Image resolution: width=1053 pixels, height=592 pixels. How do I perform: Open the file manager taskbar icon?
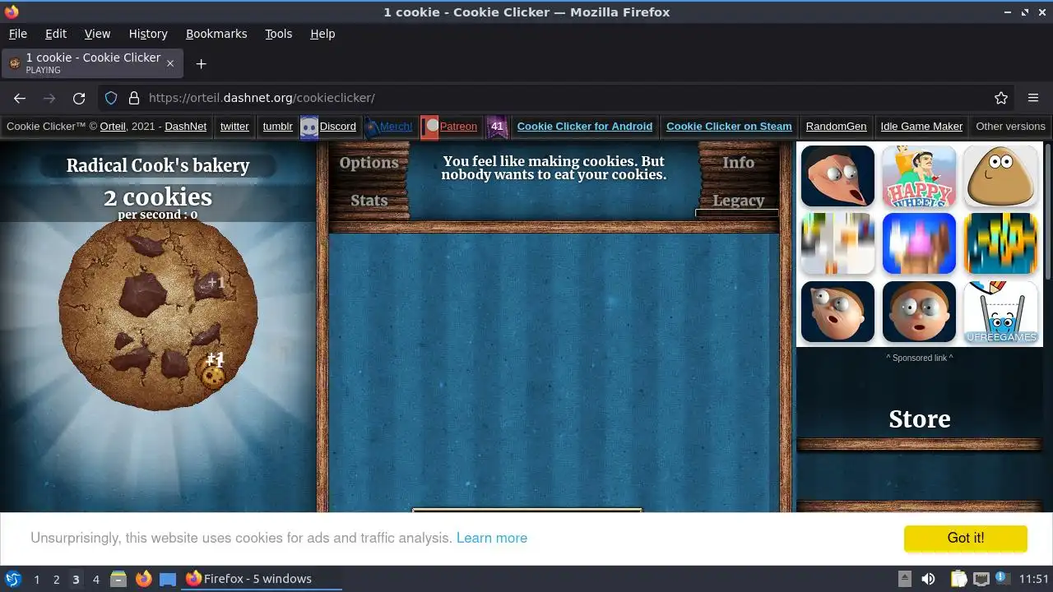(x=118, y=579)
